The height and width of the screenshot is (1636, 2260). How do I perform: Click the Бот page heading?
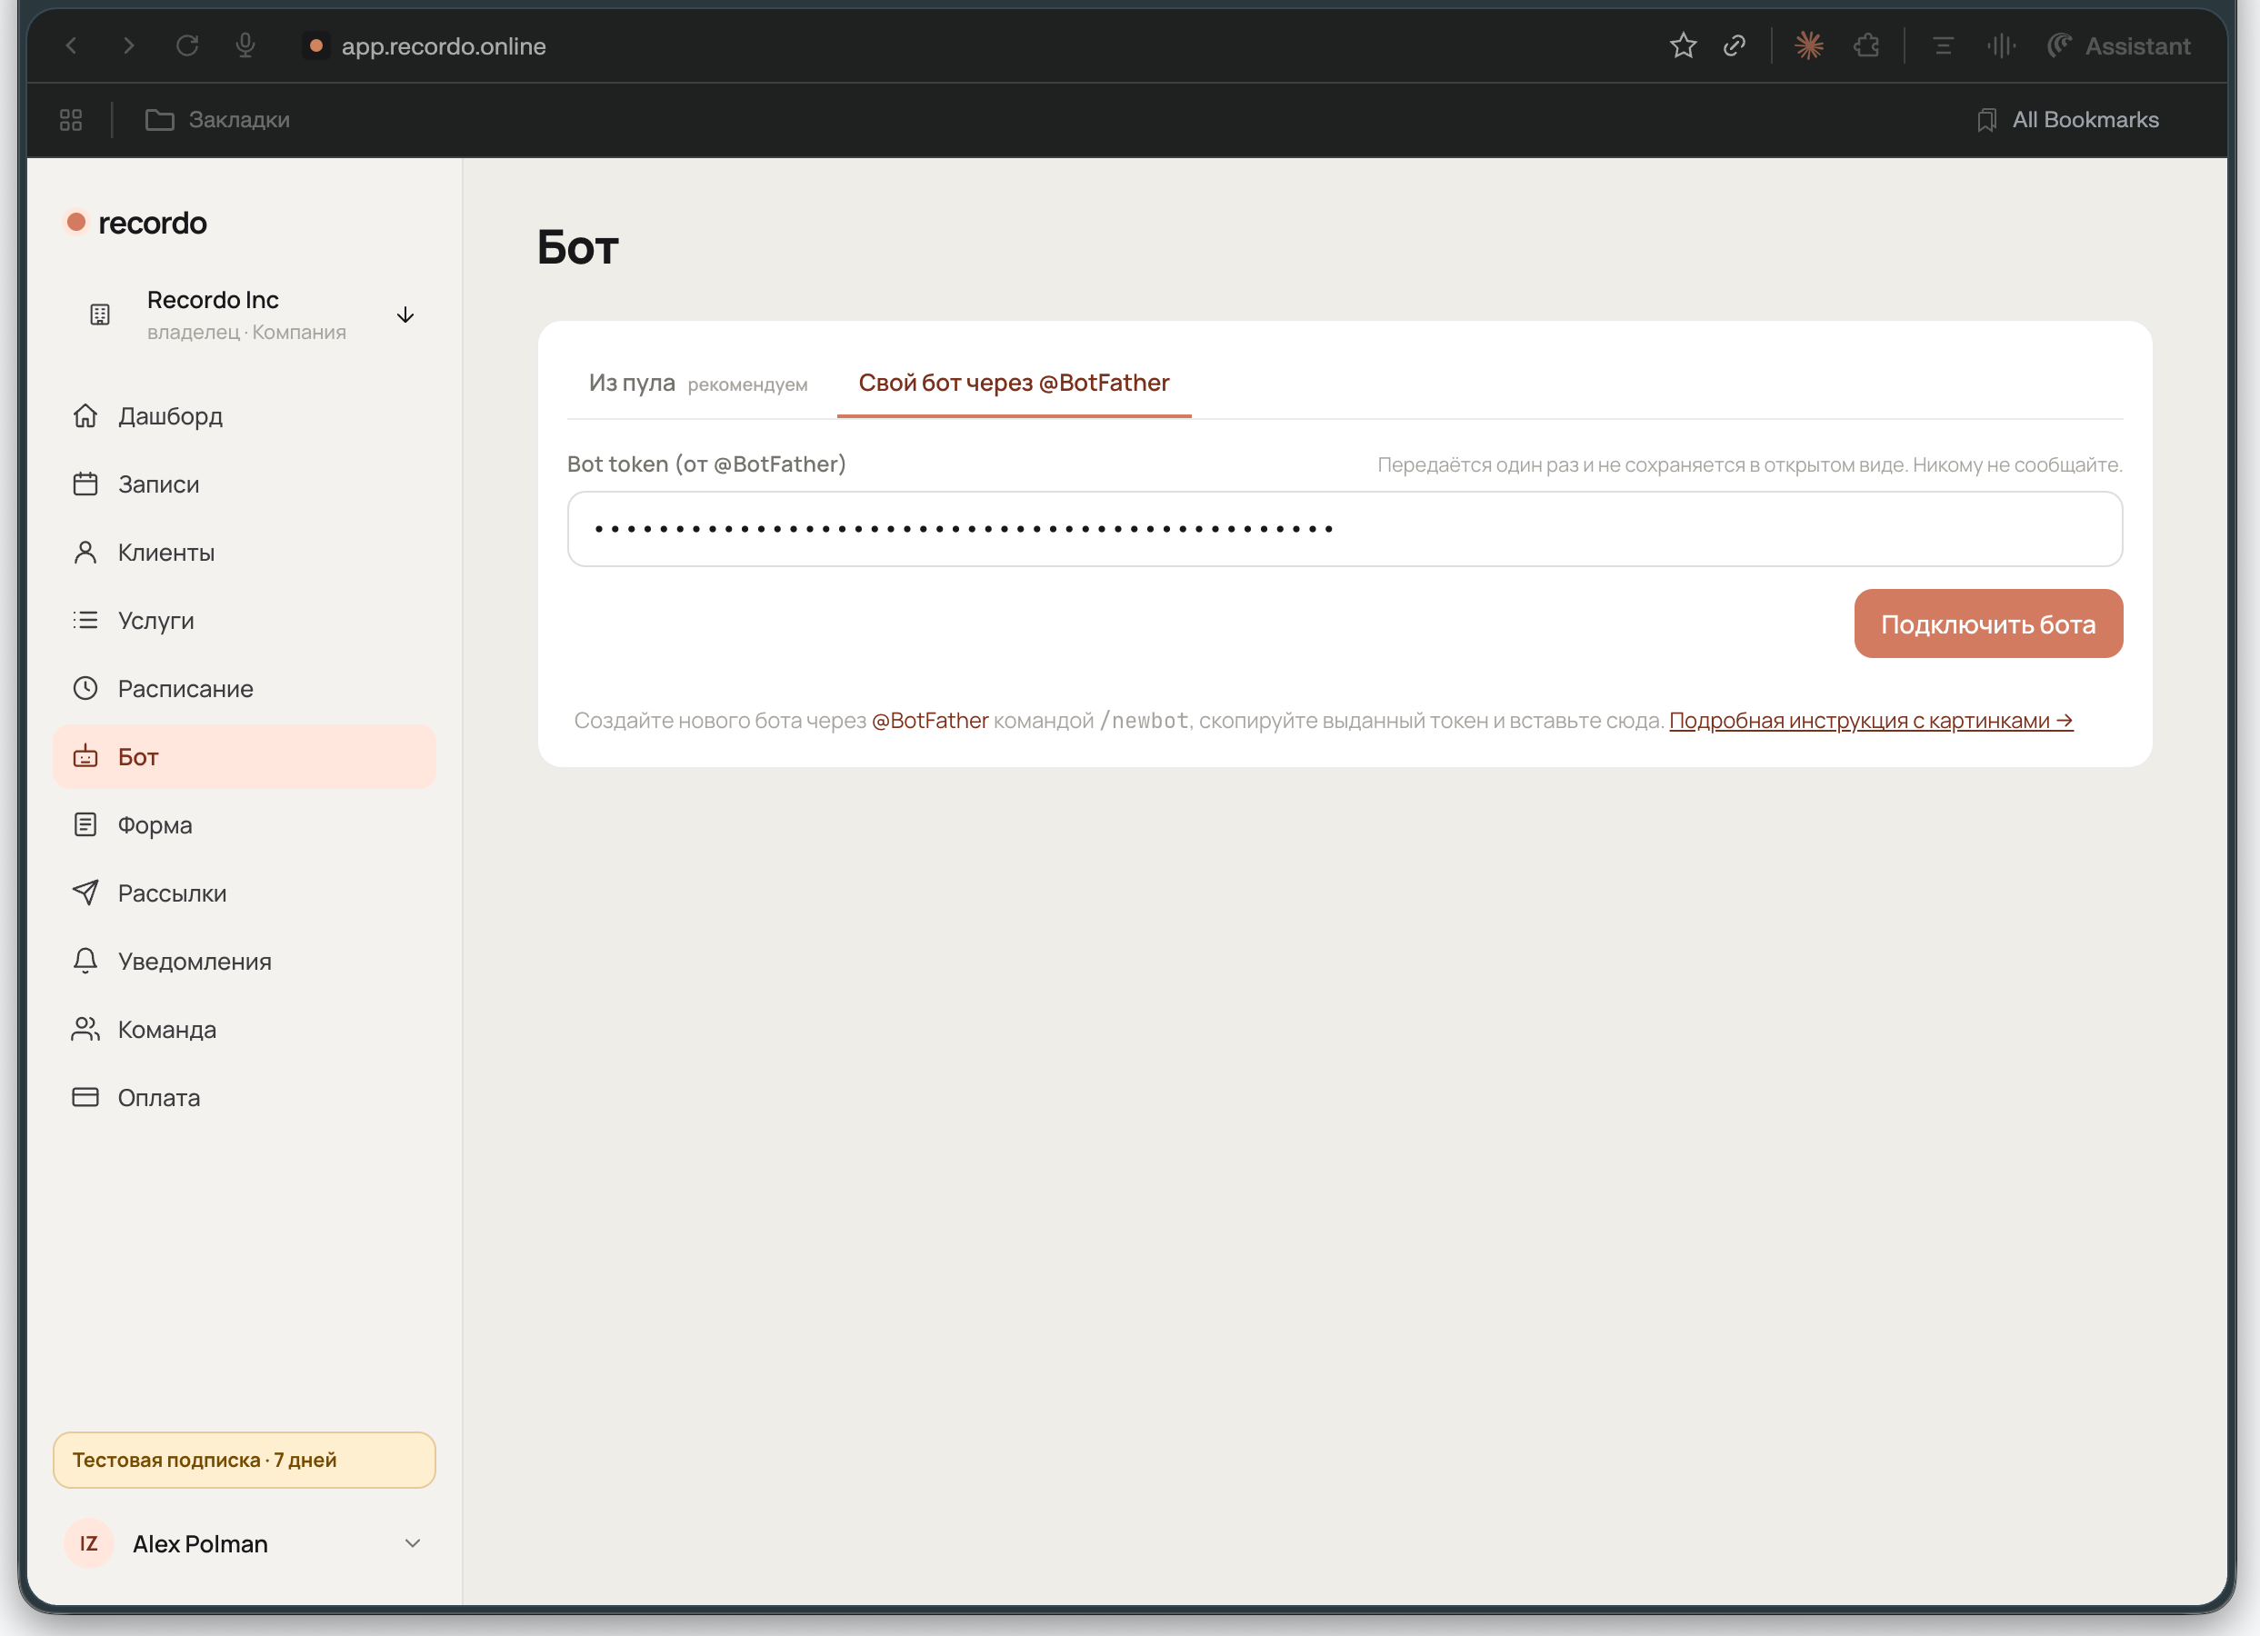578,247
